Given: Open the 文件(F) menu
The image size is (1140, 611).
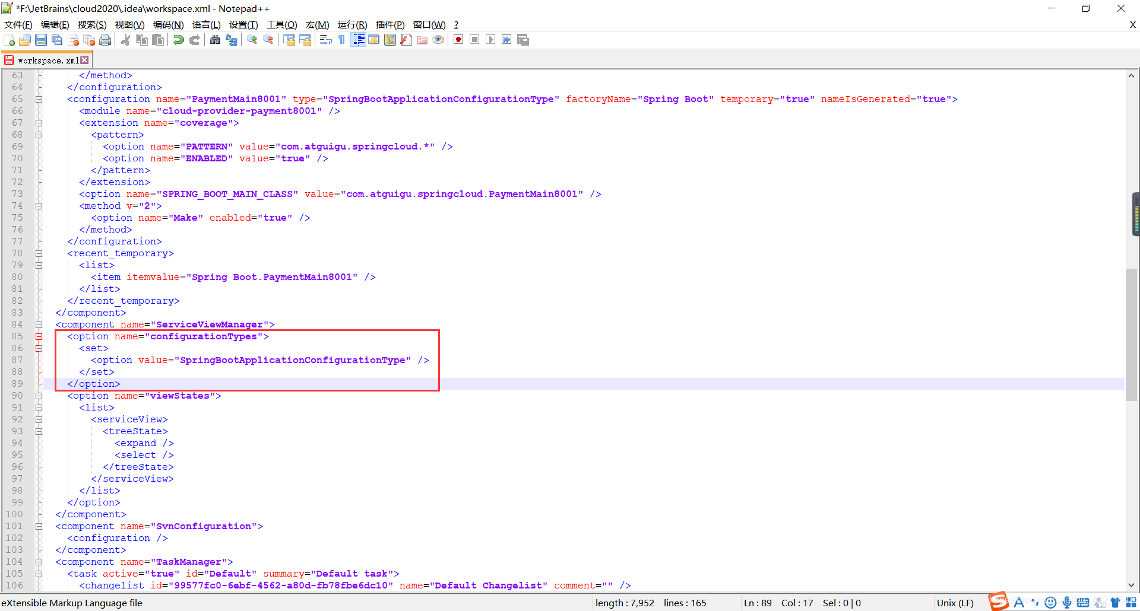Looking at the screenshot, I should (18, 25).
